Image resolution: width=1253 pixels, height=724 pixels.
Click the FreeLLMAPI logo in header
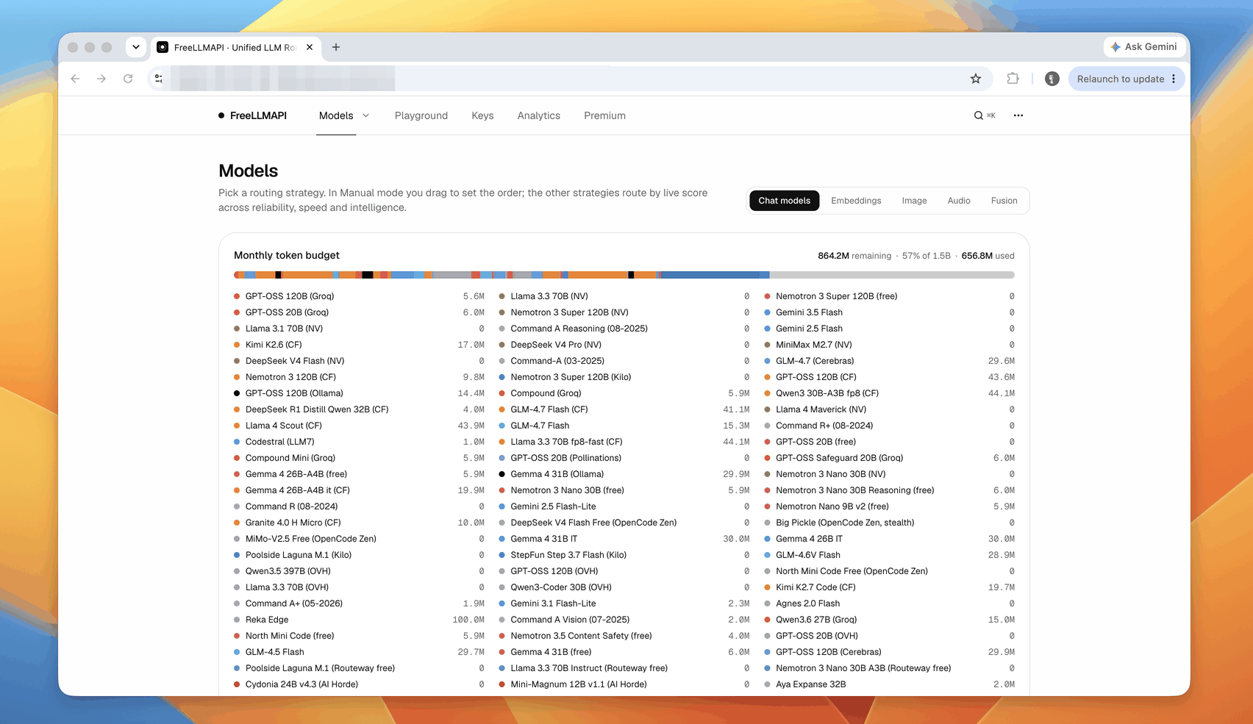[x=252, y=115]
